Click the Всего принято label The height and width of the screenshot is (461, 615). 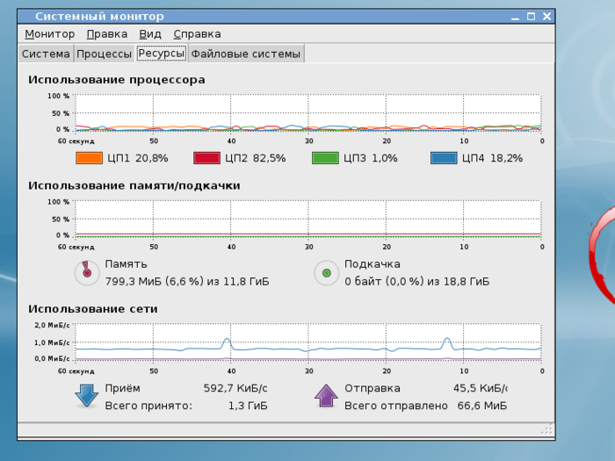[148, 406]
